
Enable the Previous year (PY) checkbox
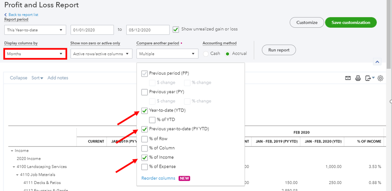(x=144, y=92)
